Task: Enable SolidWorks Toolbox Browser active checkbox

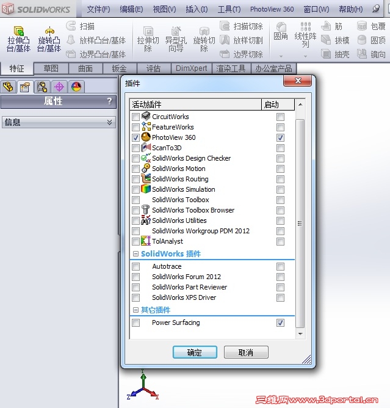Action: click(135, 210)
